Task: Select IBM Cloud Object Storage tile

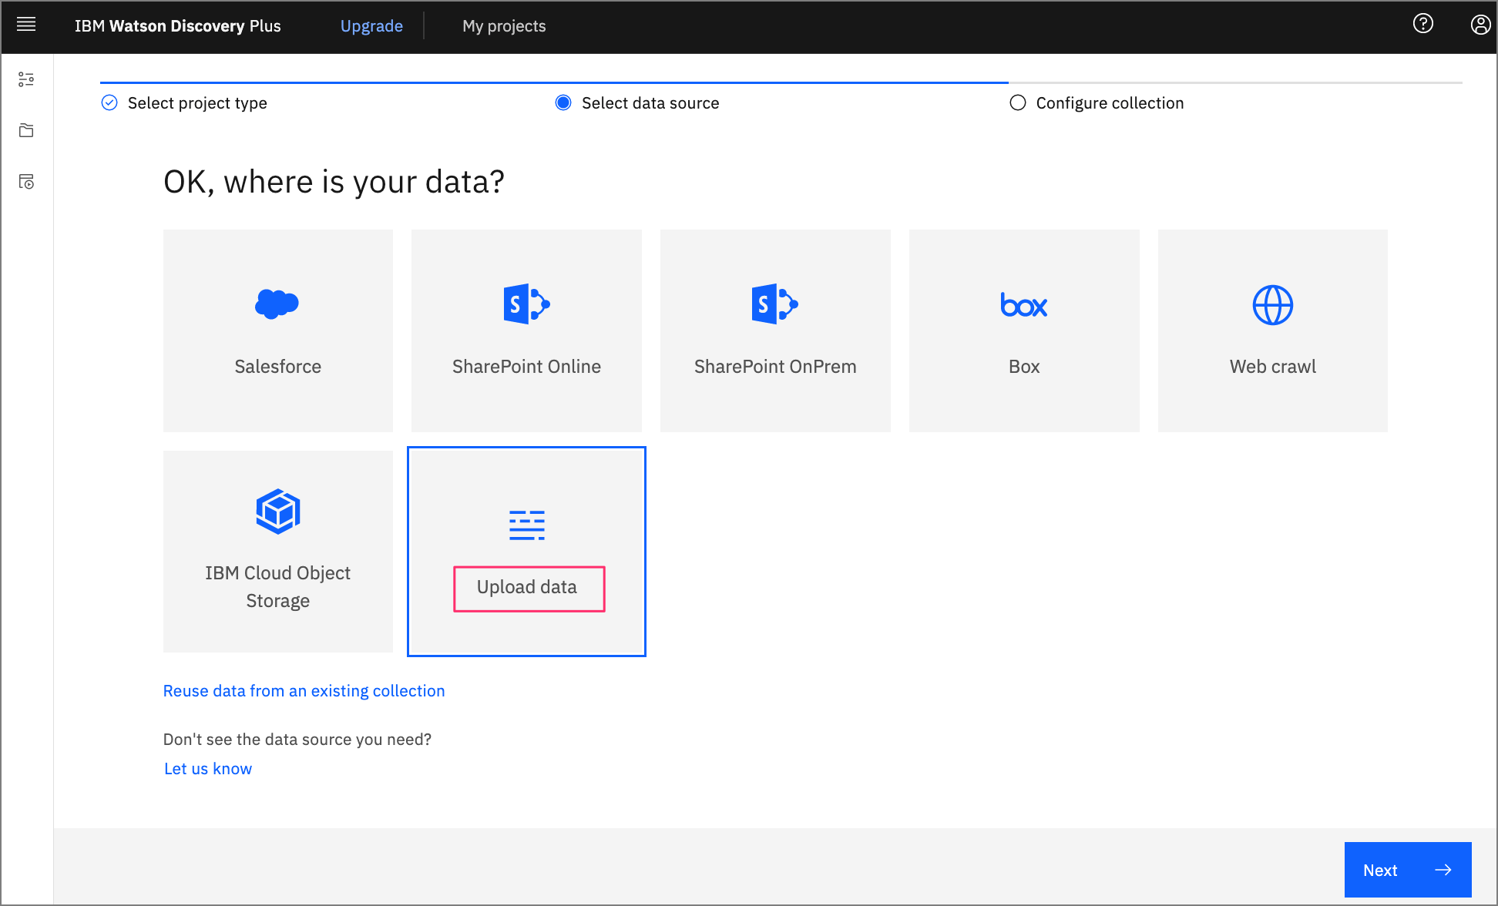Action: coord(277,552)
